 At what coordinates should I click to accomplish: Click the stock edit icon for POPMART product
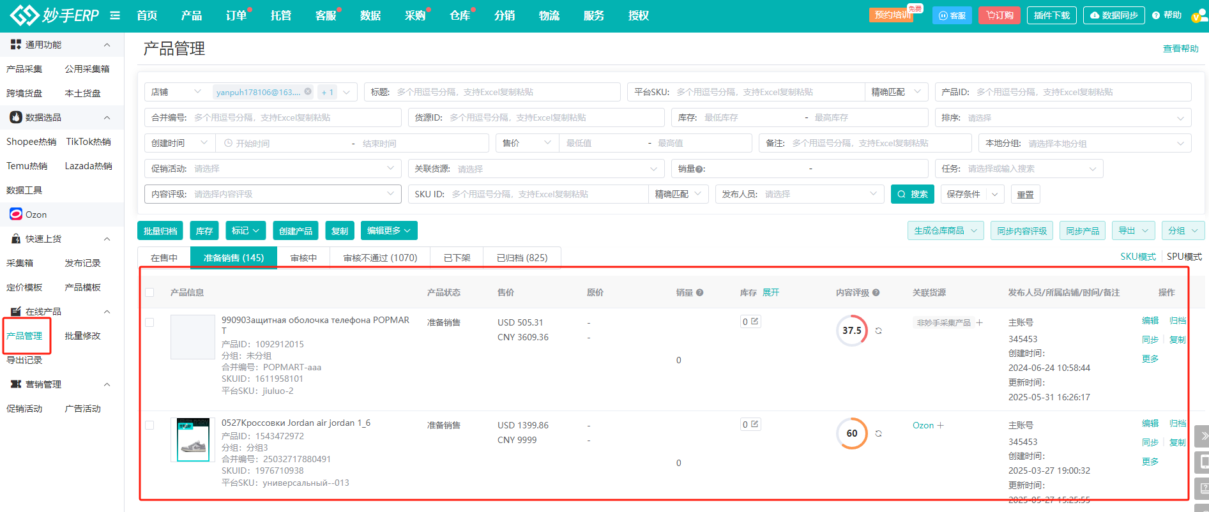click(x=754, y=322)
